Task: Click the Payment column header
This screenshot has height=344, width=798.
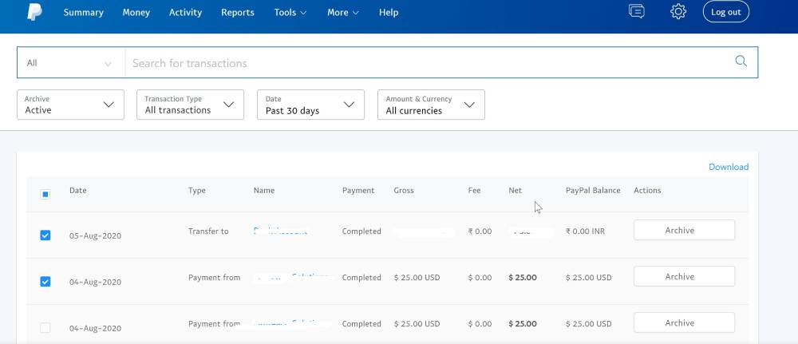Action: [358, 190]
